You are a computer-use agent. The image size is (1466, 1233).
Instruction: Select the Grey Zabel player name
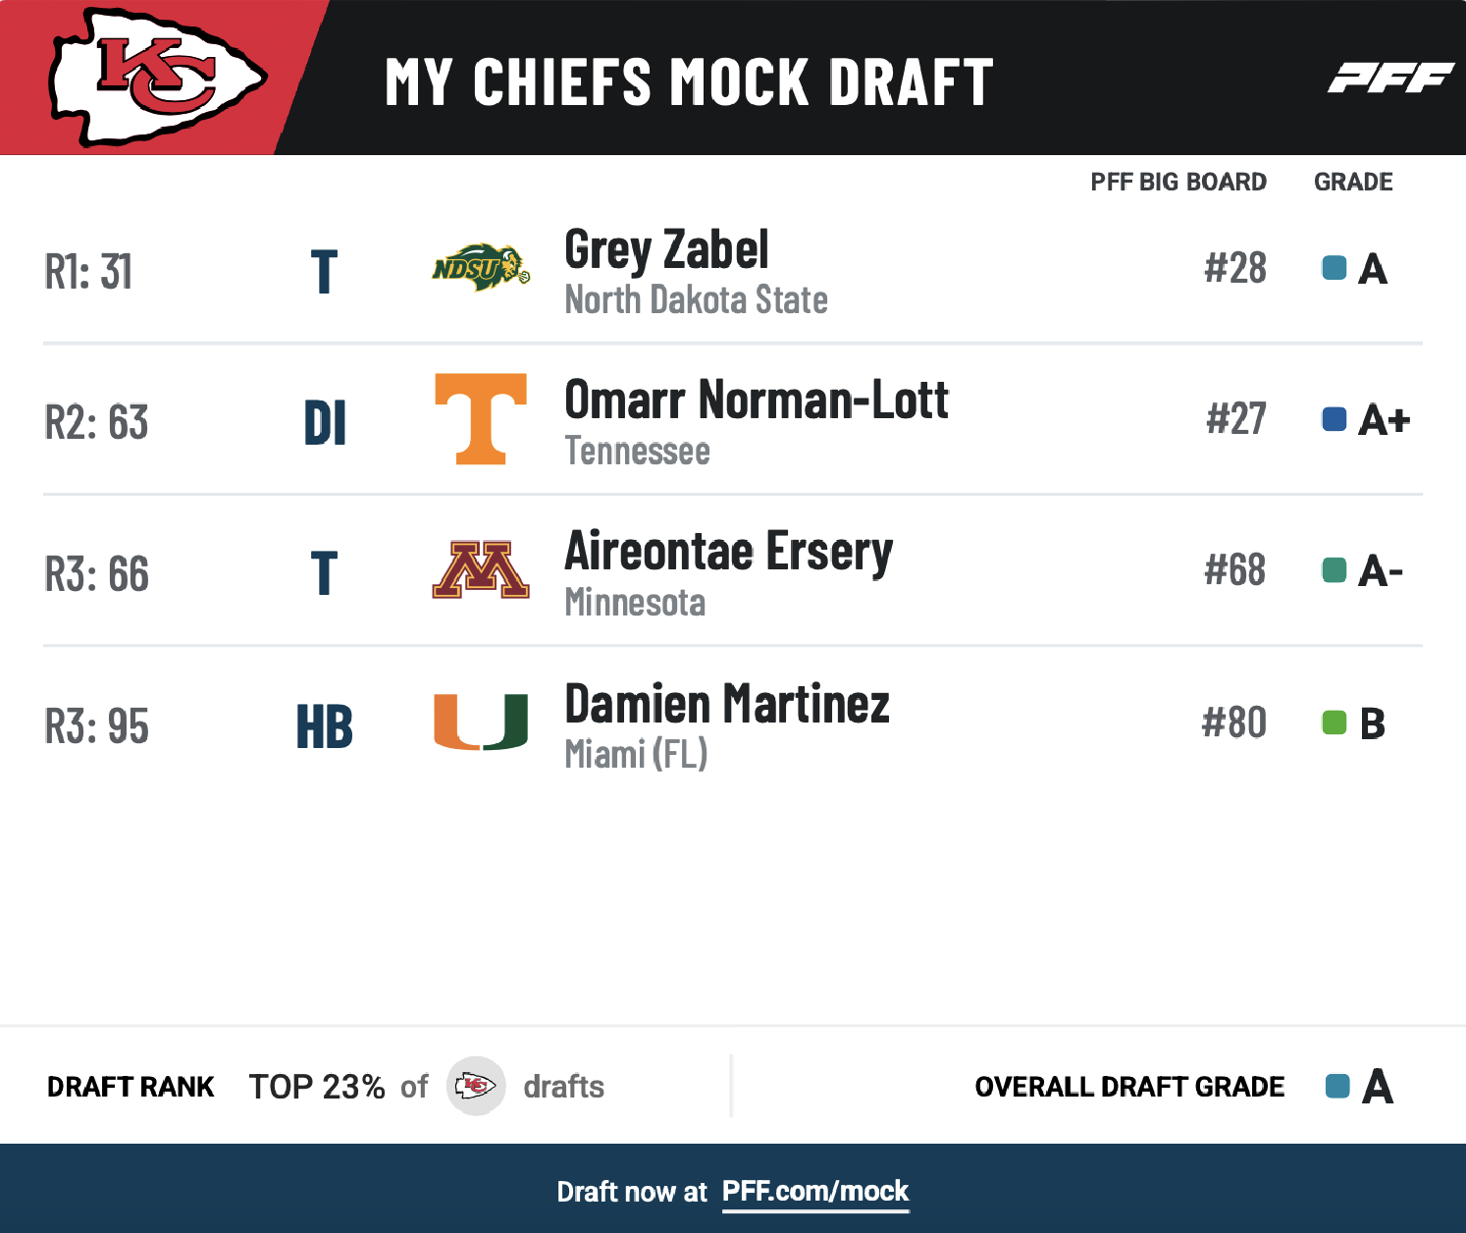(666, 249)
